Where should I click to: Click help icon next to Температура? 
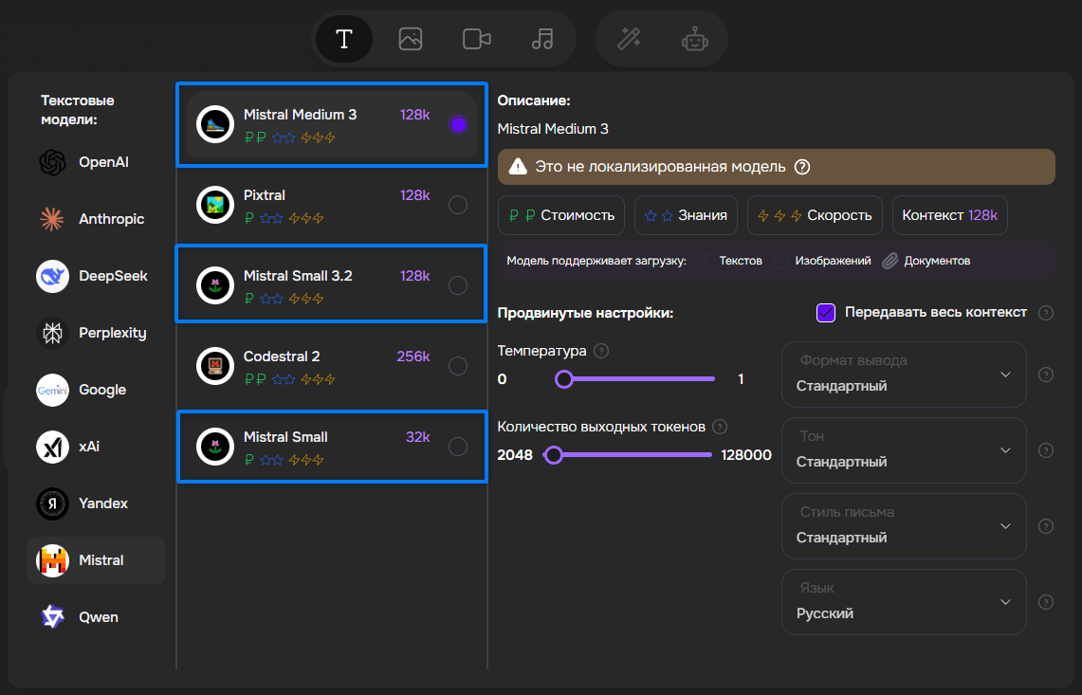(x=601, y=351)
